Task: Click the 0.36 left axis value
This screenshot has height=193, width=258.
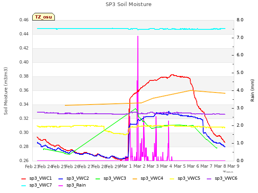Action: tap(24, 90)
